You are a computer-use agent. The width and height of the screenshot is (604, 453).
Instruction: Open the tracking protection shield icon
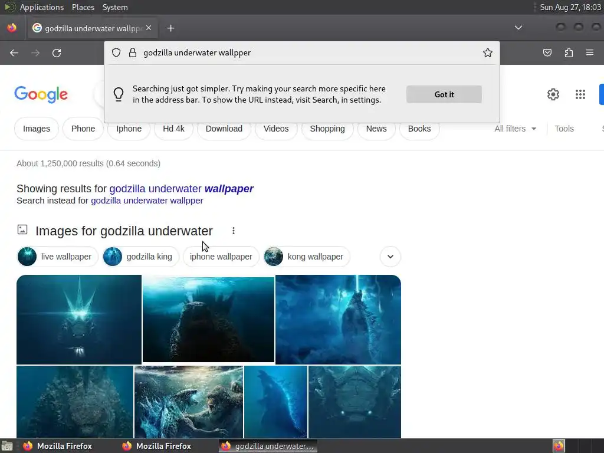pyautogui.click(x=116, y=52)
